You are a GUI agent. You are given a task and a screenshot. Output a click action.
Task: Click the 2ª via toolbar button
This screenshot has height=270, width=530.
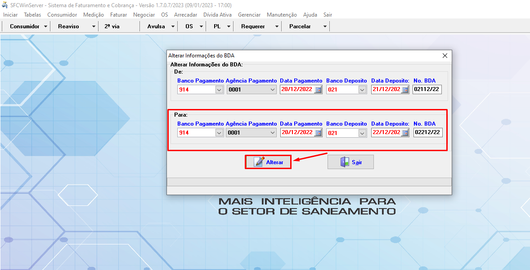click(112, 26)
